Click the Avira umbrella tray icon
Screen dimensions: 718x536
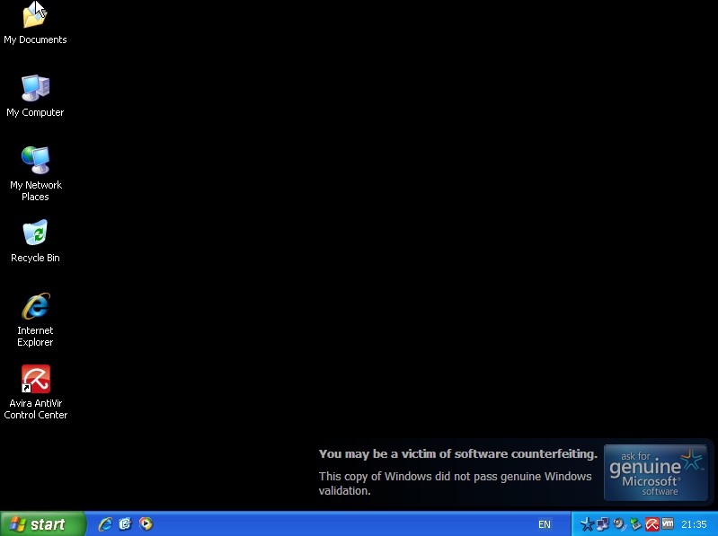click(652, 524)
